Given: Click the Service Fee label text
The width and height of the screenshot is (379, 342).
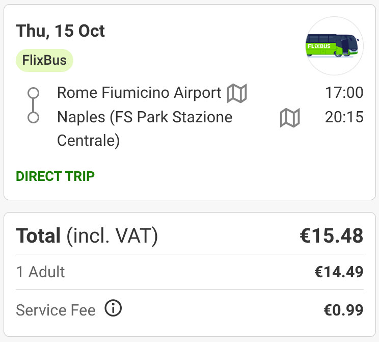Looking at the screenshot, I should pos(56,310).
